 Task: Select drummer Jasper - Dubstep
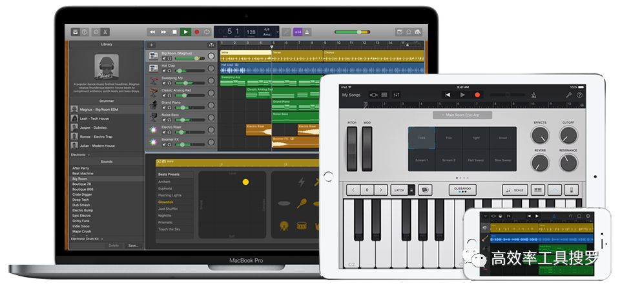[x=107, y=128]
